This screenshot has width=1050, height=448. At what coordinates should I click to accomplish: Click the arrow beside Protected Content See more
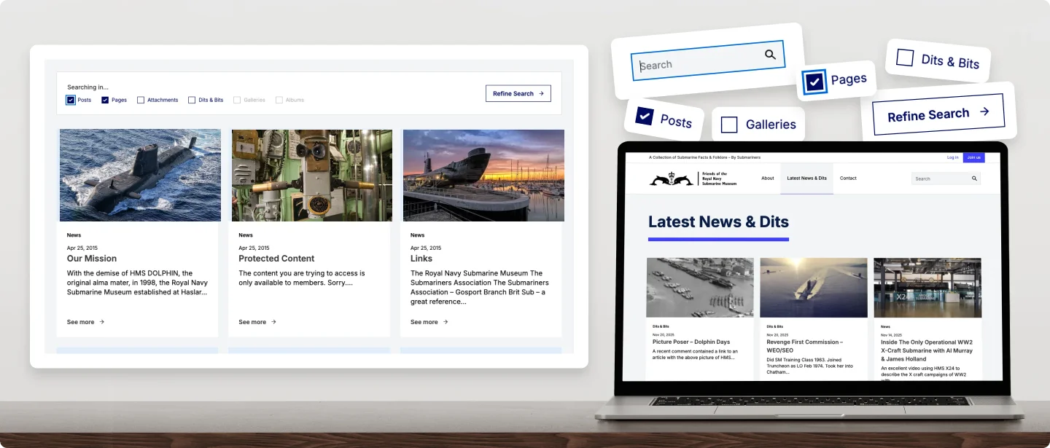point(273,322)
